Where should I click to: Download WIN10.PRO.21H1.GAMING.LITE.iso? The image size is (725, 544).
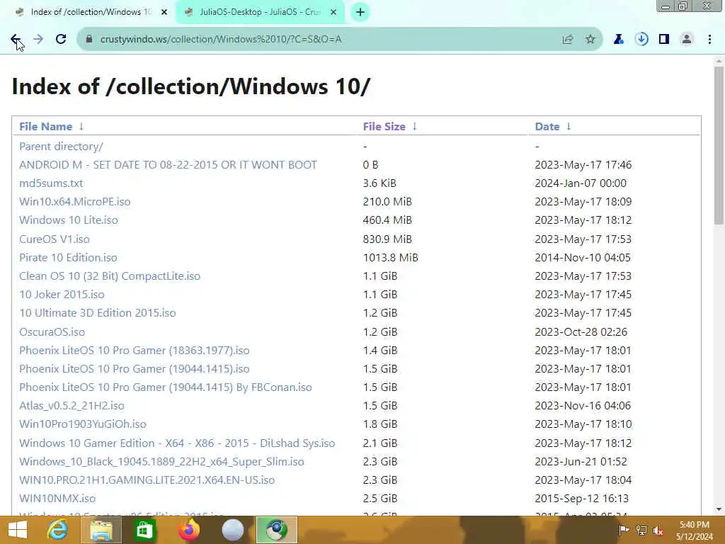click(x=147, y=480)
